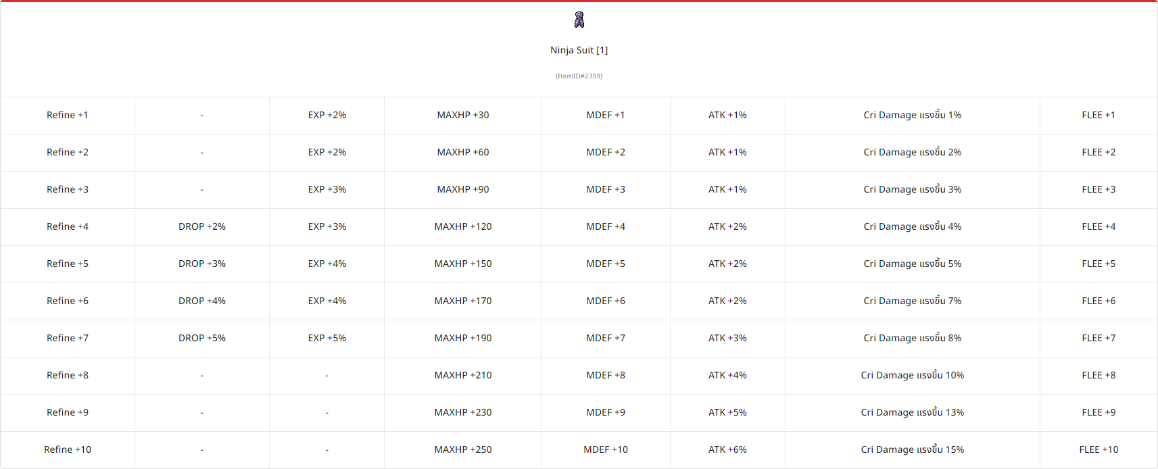
Task: Click the MDEF +5 cell
Action: click(606, 264)
